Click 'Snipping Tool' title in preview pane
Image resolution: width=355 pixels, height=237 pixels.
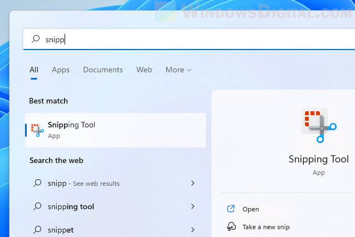318,159
